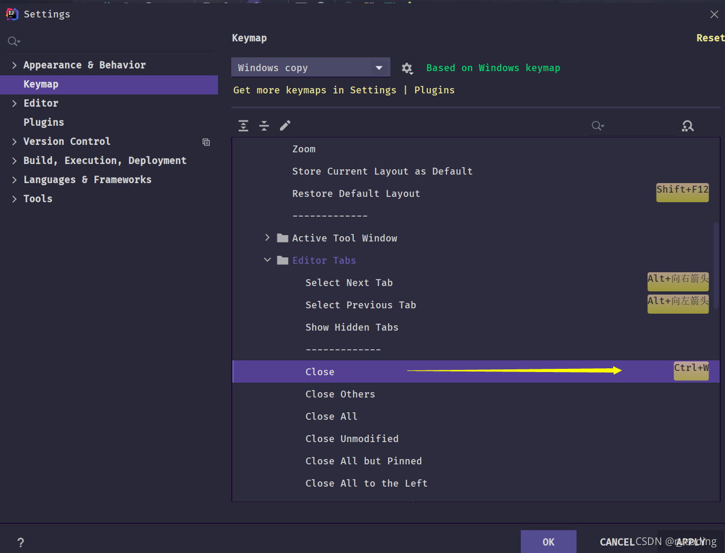Expand the Active Tool Window folder
This screenshot has height=553, width=725.
tap(267, 238)
